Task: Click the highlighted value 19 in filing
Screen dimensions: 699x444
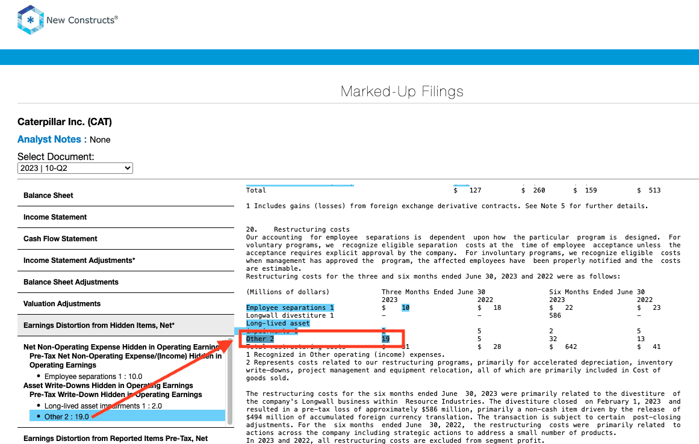Action: click(x=385, y=339)
